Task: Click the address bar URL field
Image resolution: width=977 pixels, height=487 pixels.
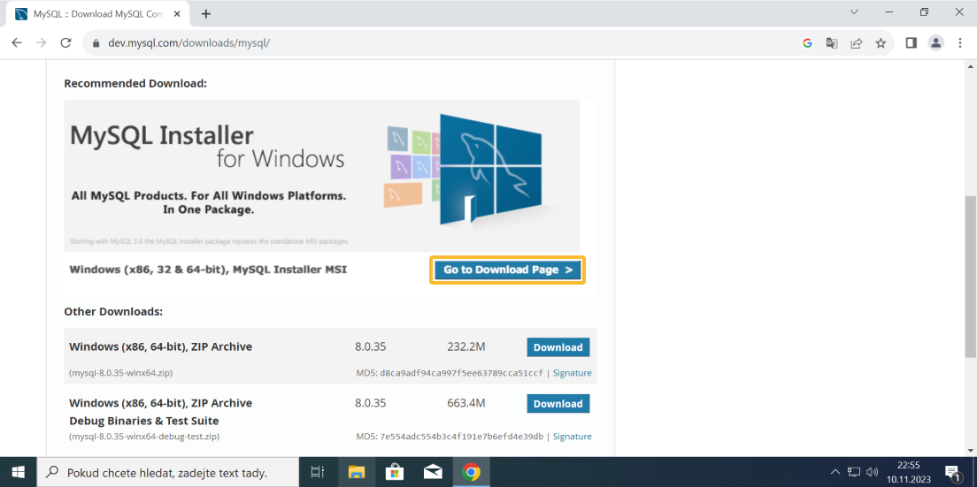Action: pos(442,42)
